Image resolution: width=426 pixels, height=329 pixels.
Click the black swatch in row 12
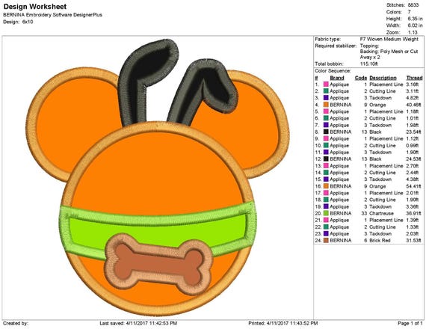click(326, 159)
